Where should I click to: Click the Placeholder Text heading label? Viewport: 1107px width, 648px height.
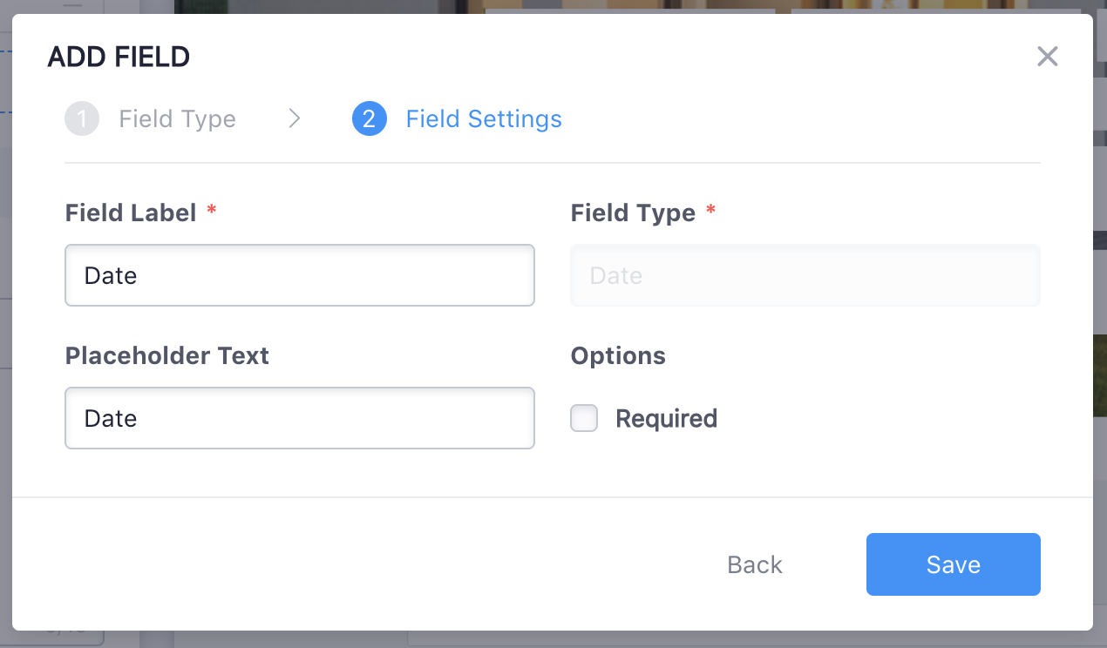click(166, 355)
